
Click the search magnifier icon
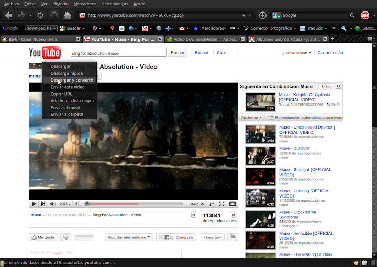tap(352, 15)
